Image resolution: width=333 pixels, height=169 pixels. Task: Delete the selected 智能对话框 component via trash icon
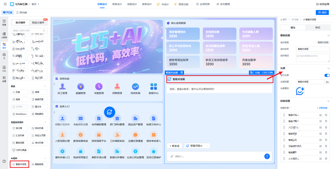pyautogui.click(x=182, y=73)
